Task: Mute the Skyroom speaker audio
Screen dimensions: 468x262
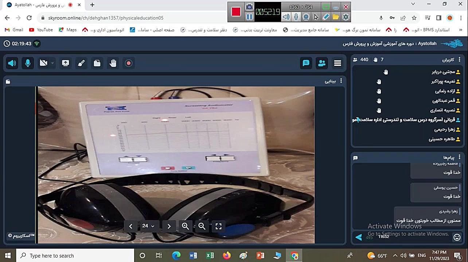Action: click(x=12, y=63)
